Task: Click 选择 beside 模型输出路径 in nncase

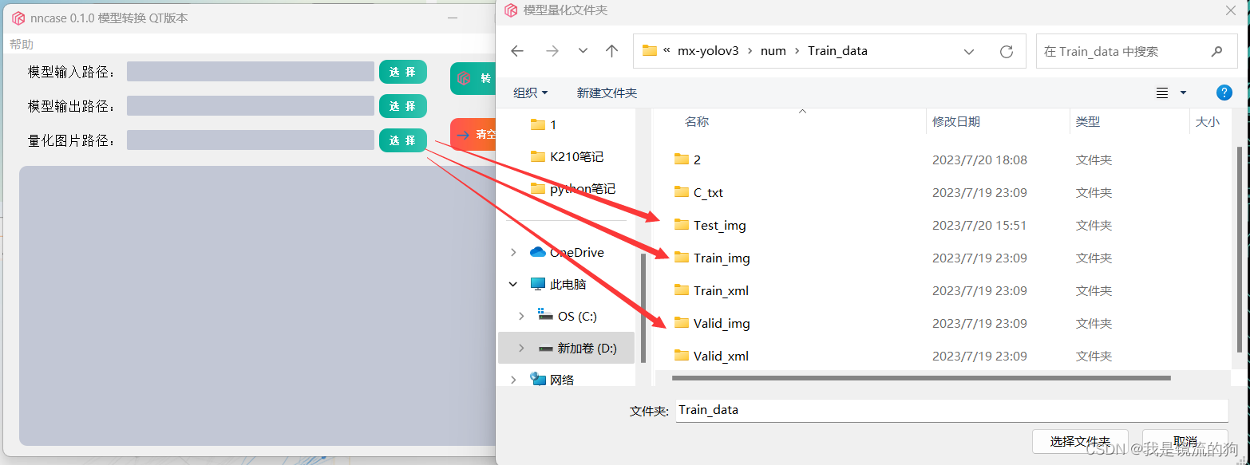Action: [402, 106]
